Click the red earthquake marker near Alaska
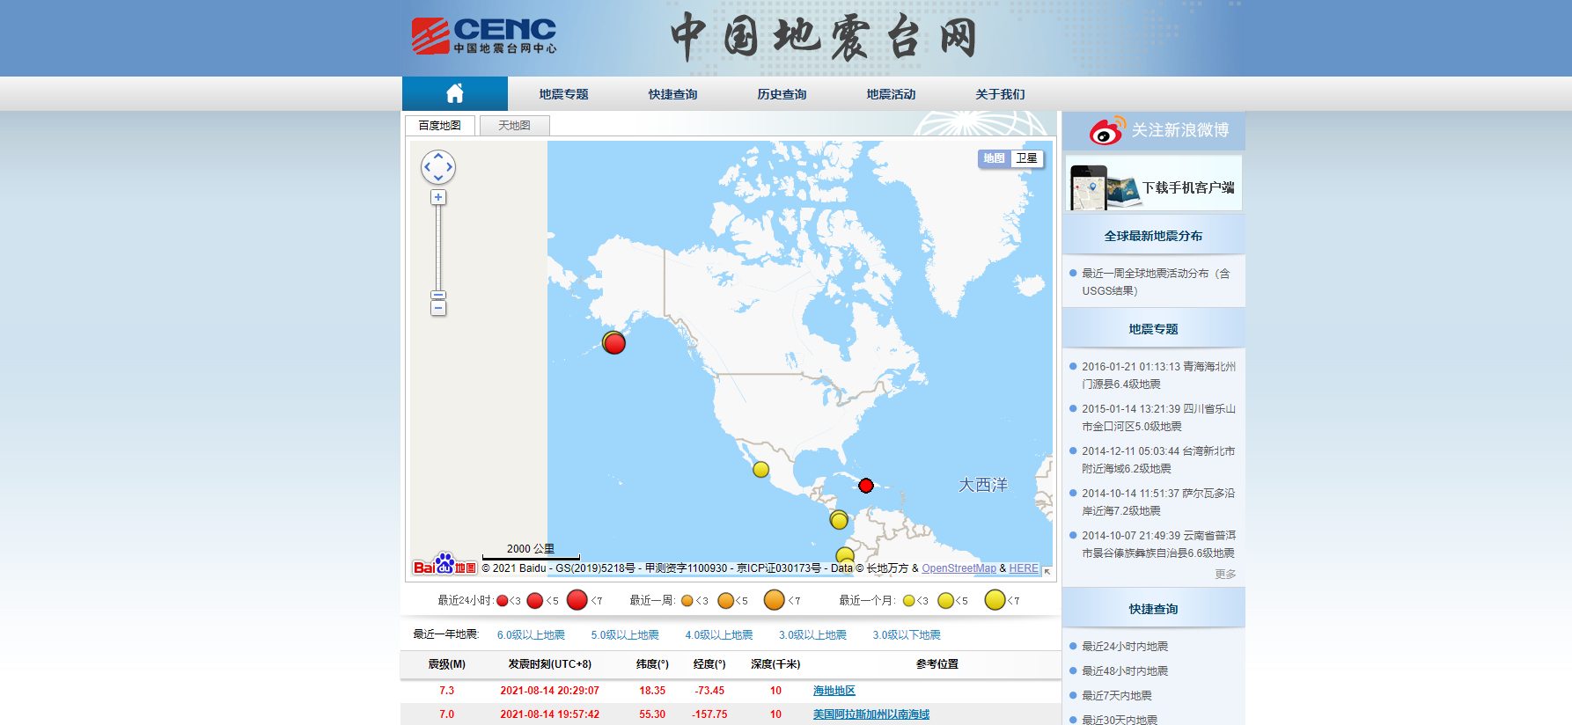The width and height of the screenshot is (1572, 725). pyautogui.click(x=614, y=343)
